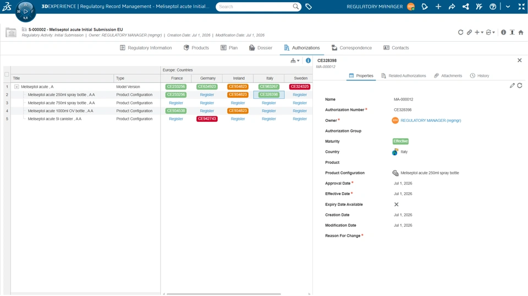Open the 3DEXPERIENCE compass
This screenshot has height=296, width=528.
tap(26, 11)
